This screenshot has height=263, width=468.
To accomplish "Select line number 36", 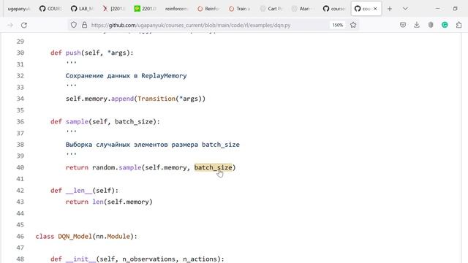I will [20, 122].
